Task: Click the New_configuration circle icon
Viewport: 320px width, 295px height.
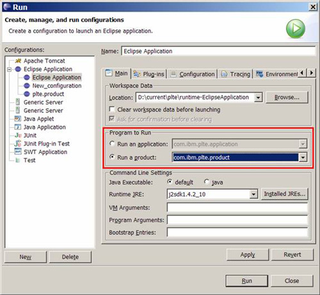Action: [x=27, y=86]
